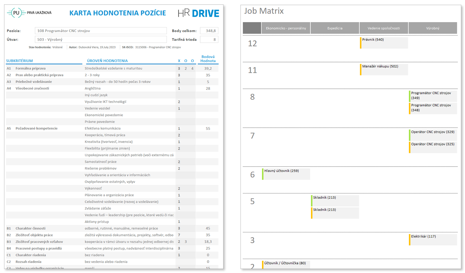Click the Body celkom value box

209,31
